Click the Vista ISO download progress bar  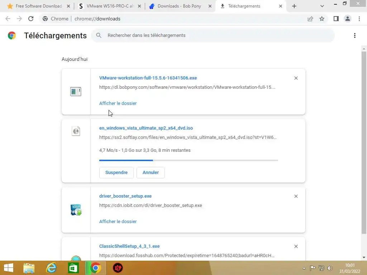[x=189, y=160]
